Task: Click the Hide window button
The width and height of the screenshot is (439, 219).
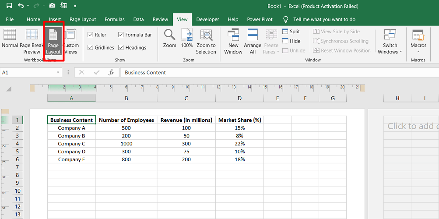Action: click(x=291, y=41)
